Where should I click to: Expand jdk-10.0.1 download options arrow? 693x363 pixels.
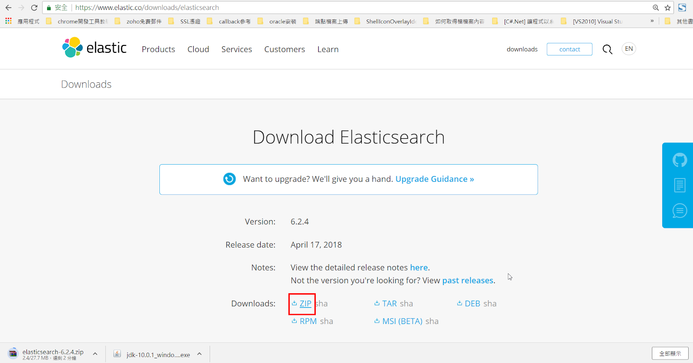click(x=199, y=354)
